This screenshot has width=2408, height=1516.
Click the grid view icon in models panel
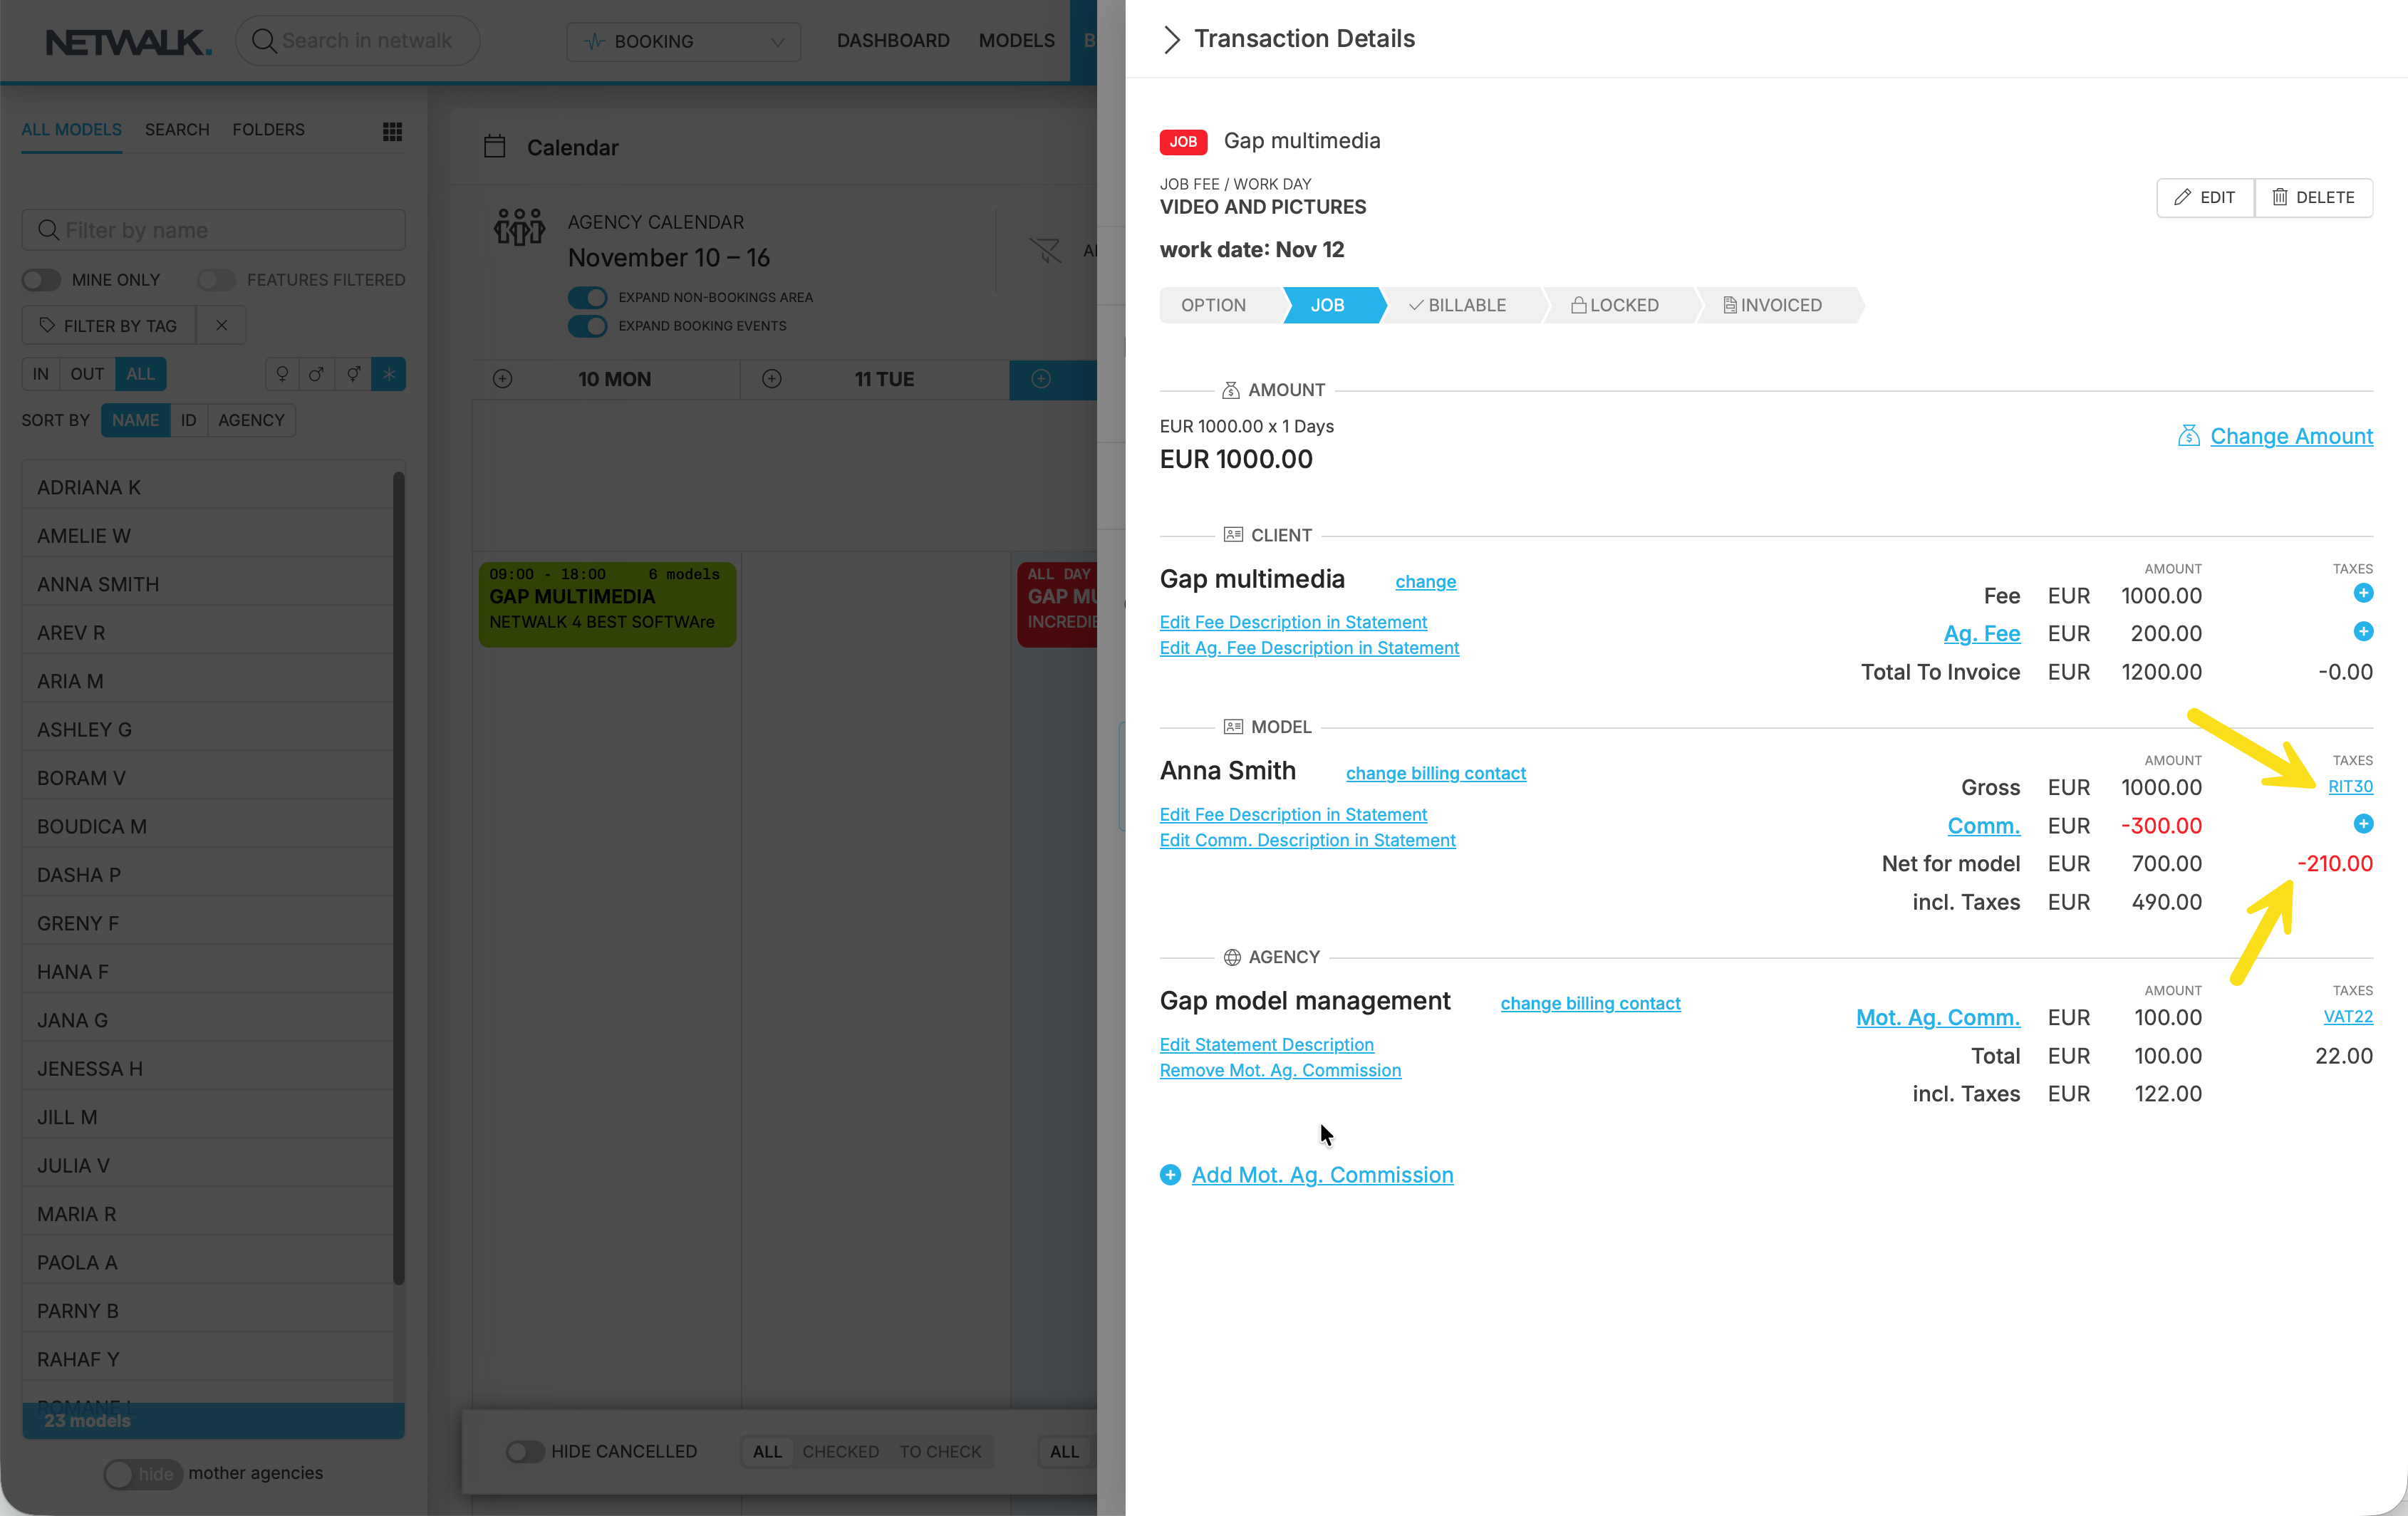tap(392, 131)
